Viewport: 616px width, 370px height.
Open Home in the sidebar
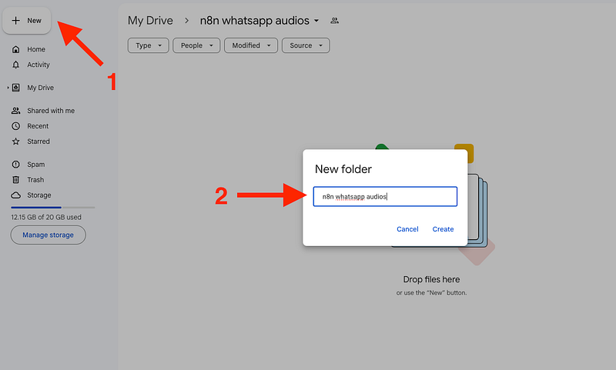(x=35, y=49)
